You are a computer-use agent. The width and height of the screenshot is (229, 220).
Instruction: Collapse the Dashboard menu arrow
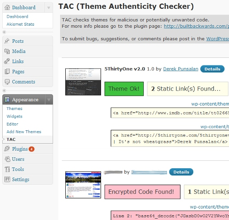(x=49, y=8)
